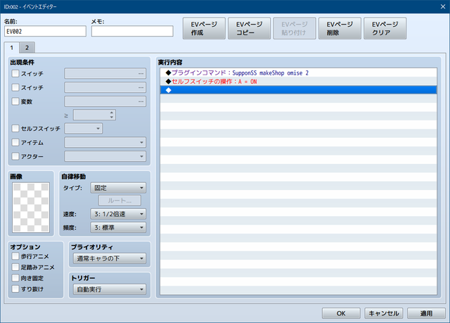The height and width of the screenshot is (323, 450).
Task: Click the 適用 button
Action: (x=426, y=313)
